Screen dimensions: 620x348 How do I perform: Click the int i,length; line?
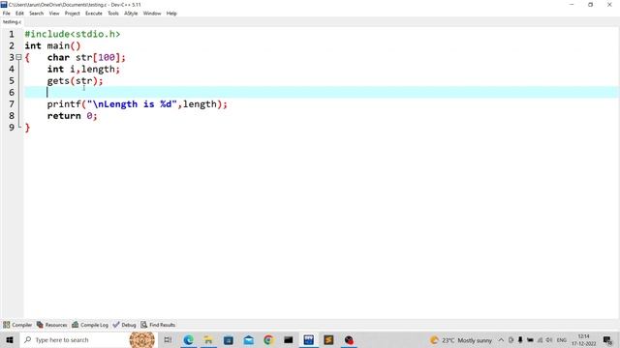[83, 69]
